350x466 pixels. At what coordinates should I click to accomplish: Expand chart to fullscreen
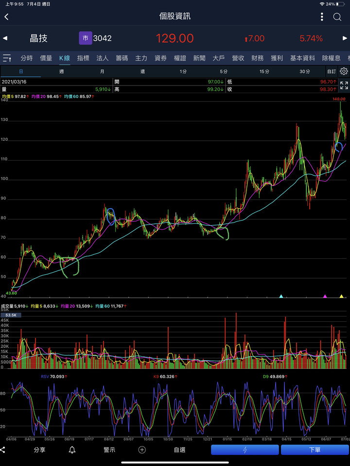(x=344, y=86)
